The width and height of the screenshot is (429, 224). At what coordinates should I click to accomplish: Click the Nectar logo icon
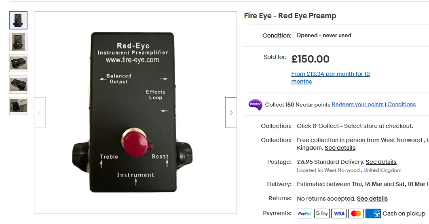(x=255, y=105)
